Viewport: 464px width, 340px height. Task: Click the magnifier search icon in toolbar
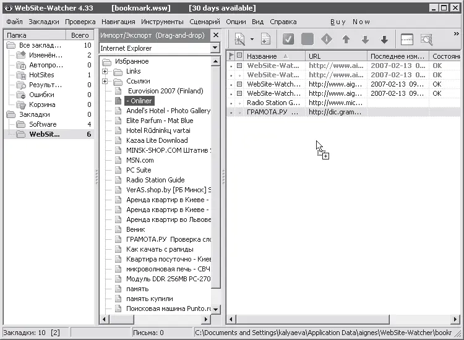pyautogui.click(x=426, y=40)
